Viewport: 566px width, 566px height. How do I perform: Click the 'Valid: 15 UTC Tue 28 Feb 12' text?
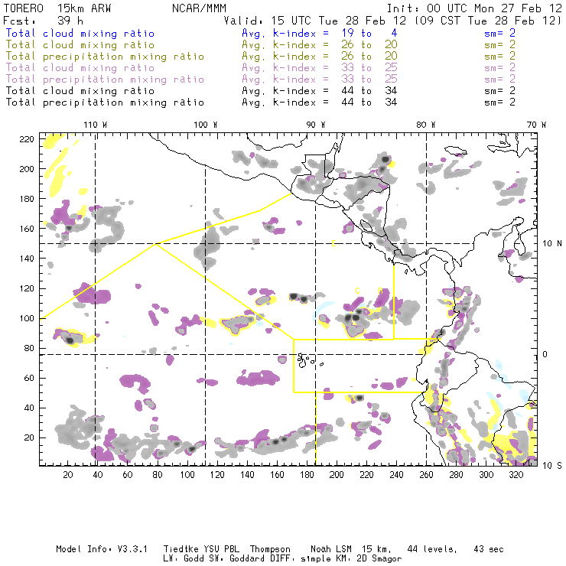coord(315,21)
